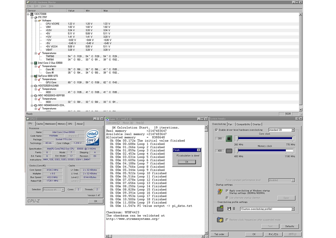The height and width of the screenshot is (238, 336).
Task: Collapse the ITE IT87 tree node
Action: coord(32,17)
